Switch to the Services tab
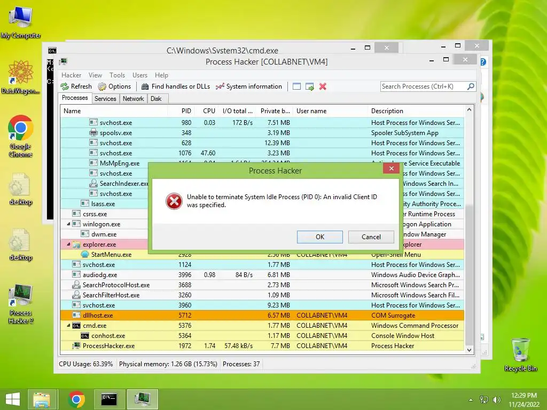This screenshot has height=410, width=547. point(105,99)
